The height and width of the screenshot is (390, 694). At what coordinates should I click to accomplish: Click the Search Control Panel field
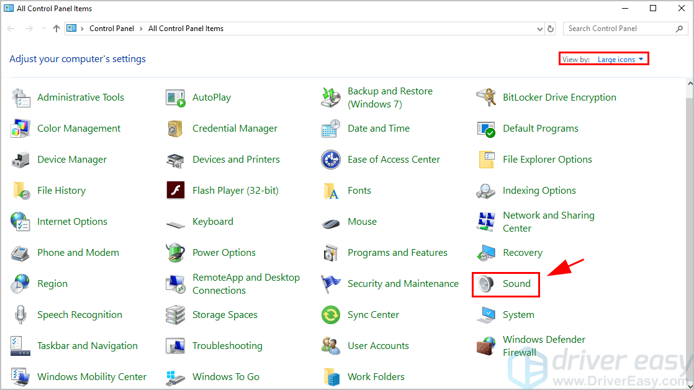(x=620, y=29)
